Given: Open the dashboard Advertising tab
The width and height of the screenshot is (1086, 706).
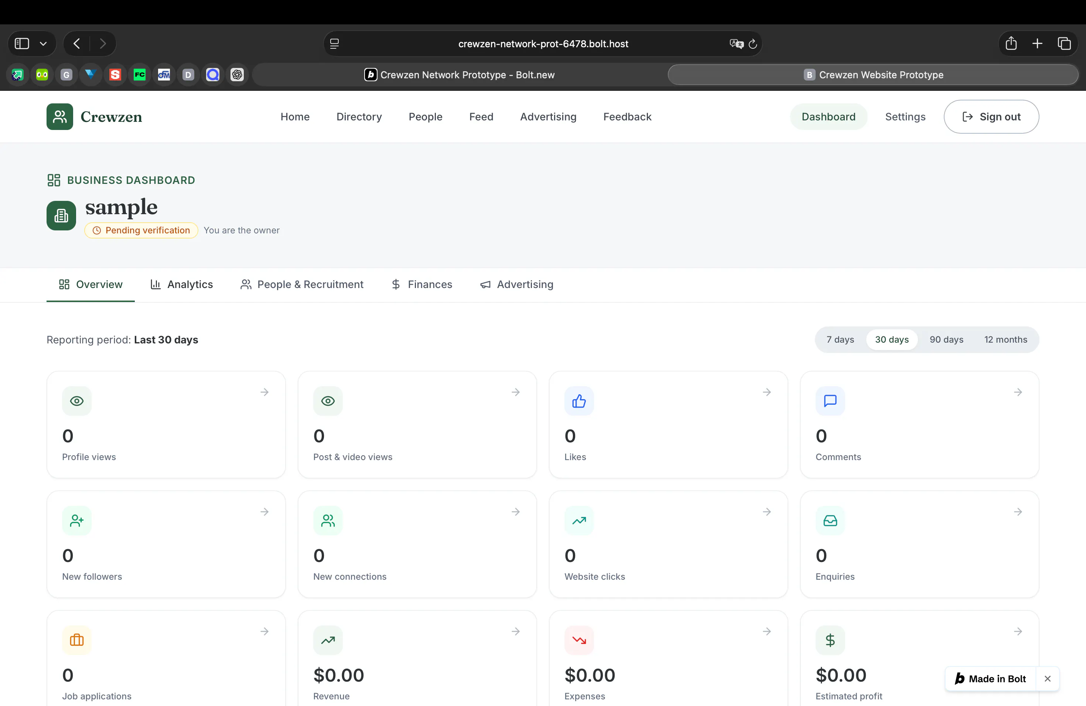Looking at the screenshot, I should click(x=516, y=284).
